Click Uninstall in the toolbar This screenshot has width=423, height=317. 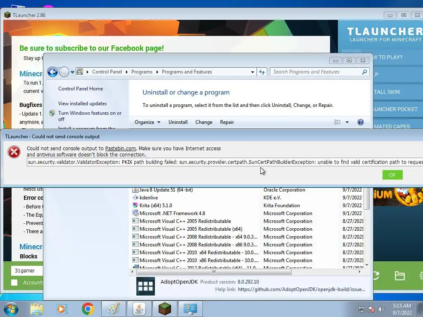[178, 122]
